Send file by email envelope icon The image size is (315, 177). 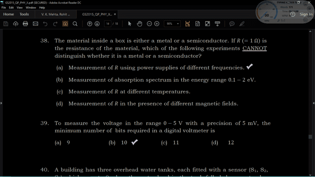(35, 24)
